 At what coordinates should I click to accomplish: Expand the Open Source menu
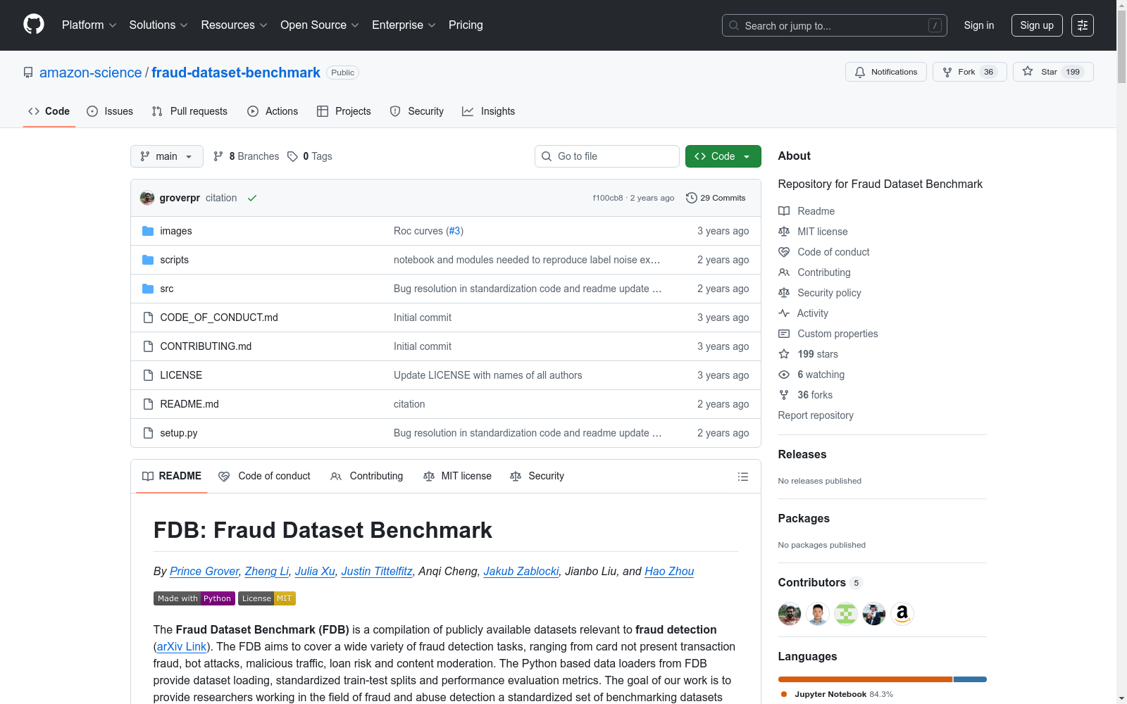coord(320,25)
